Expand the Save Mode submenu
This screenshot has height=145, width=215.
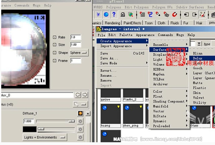(x=122, y=63)
